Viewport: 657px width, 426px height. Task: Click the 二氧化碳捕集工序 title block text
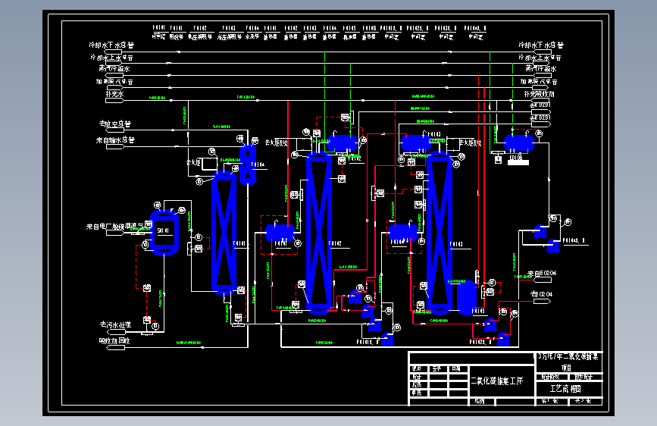pos(496,381)
